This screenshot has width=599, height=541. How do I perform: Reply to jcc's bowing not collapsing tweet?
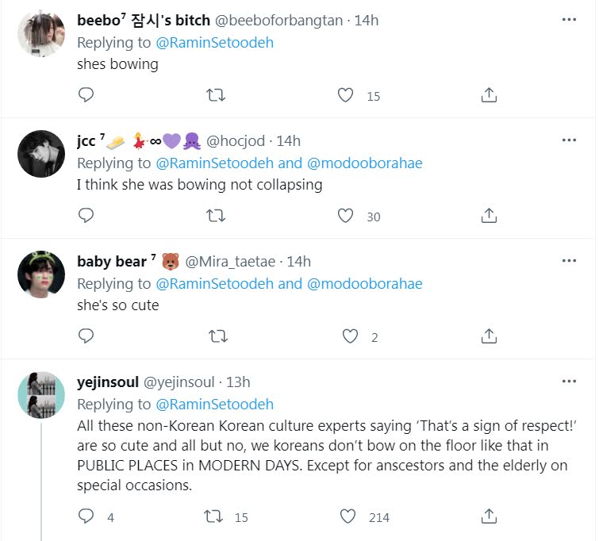(86, 216)
